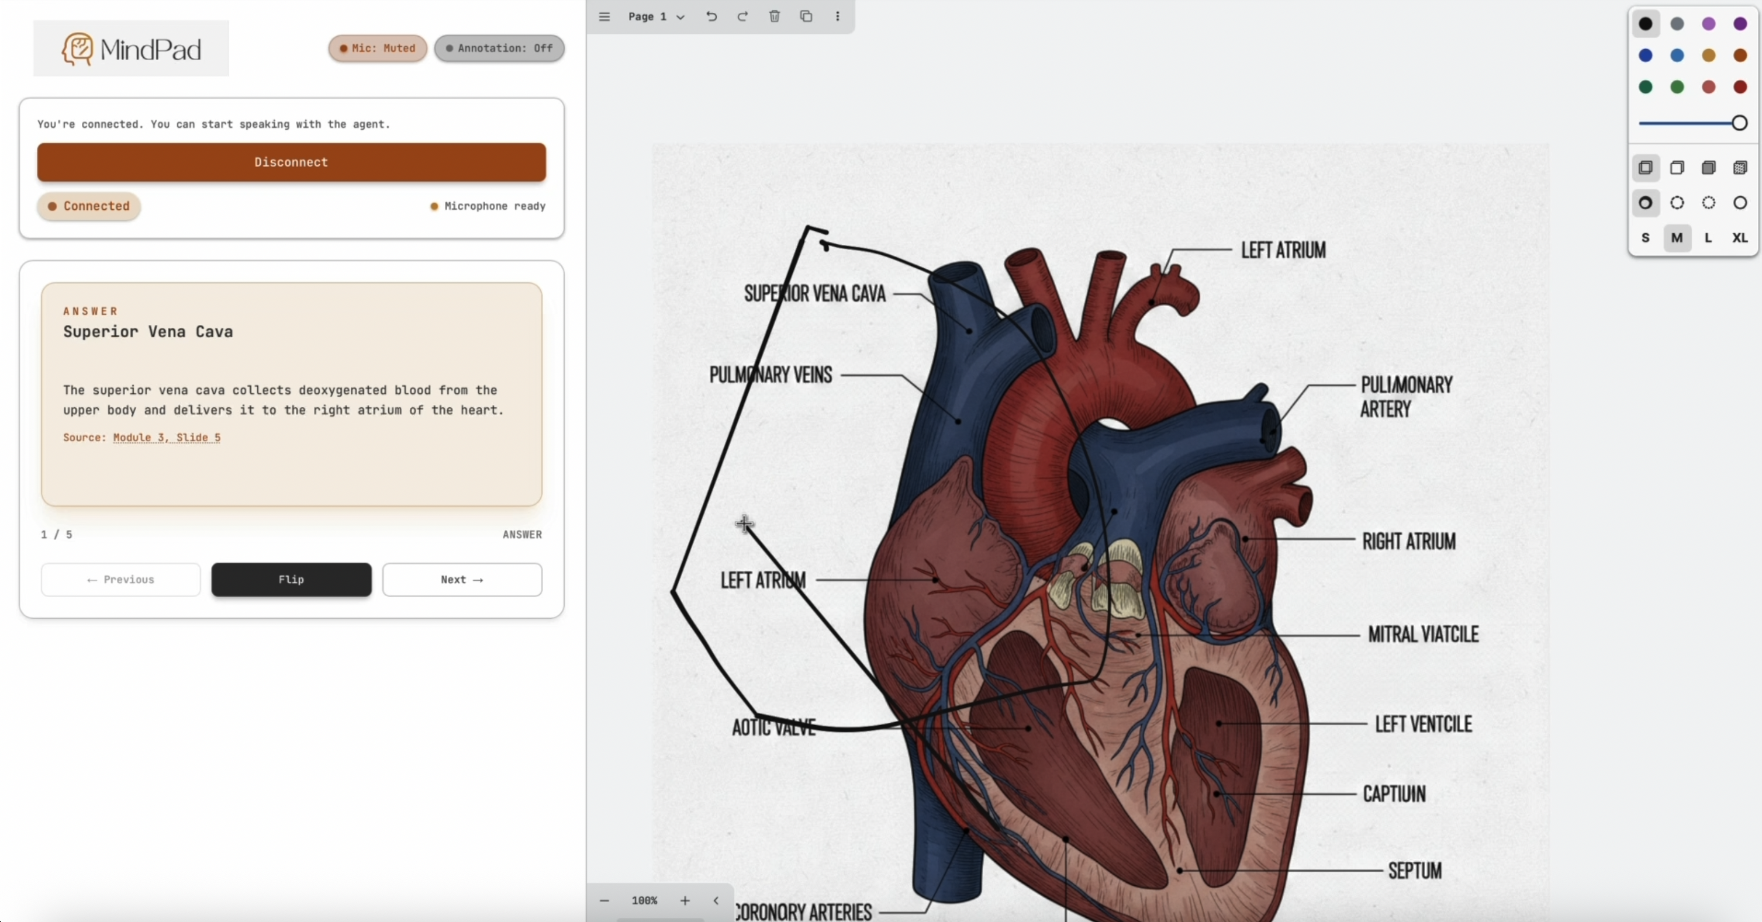Select size L option

(x=1708, y=238)
